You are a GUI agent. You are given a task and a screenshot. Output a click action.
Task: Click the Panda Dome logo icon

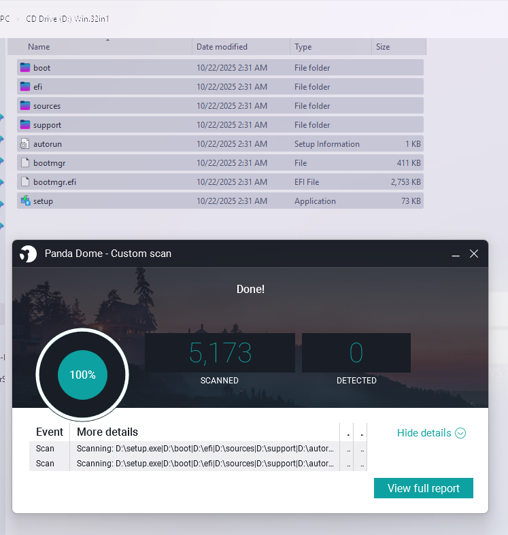click(28, 254)
